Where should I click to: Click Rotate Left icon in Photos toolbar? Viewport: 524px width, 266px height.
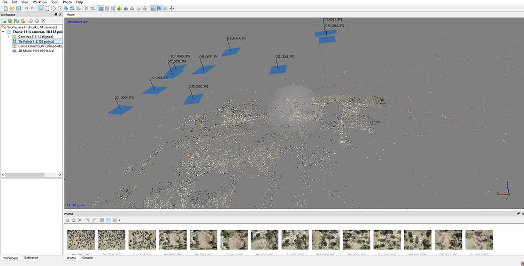[x=88, y=220]
